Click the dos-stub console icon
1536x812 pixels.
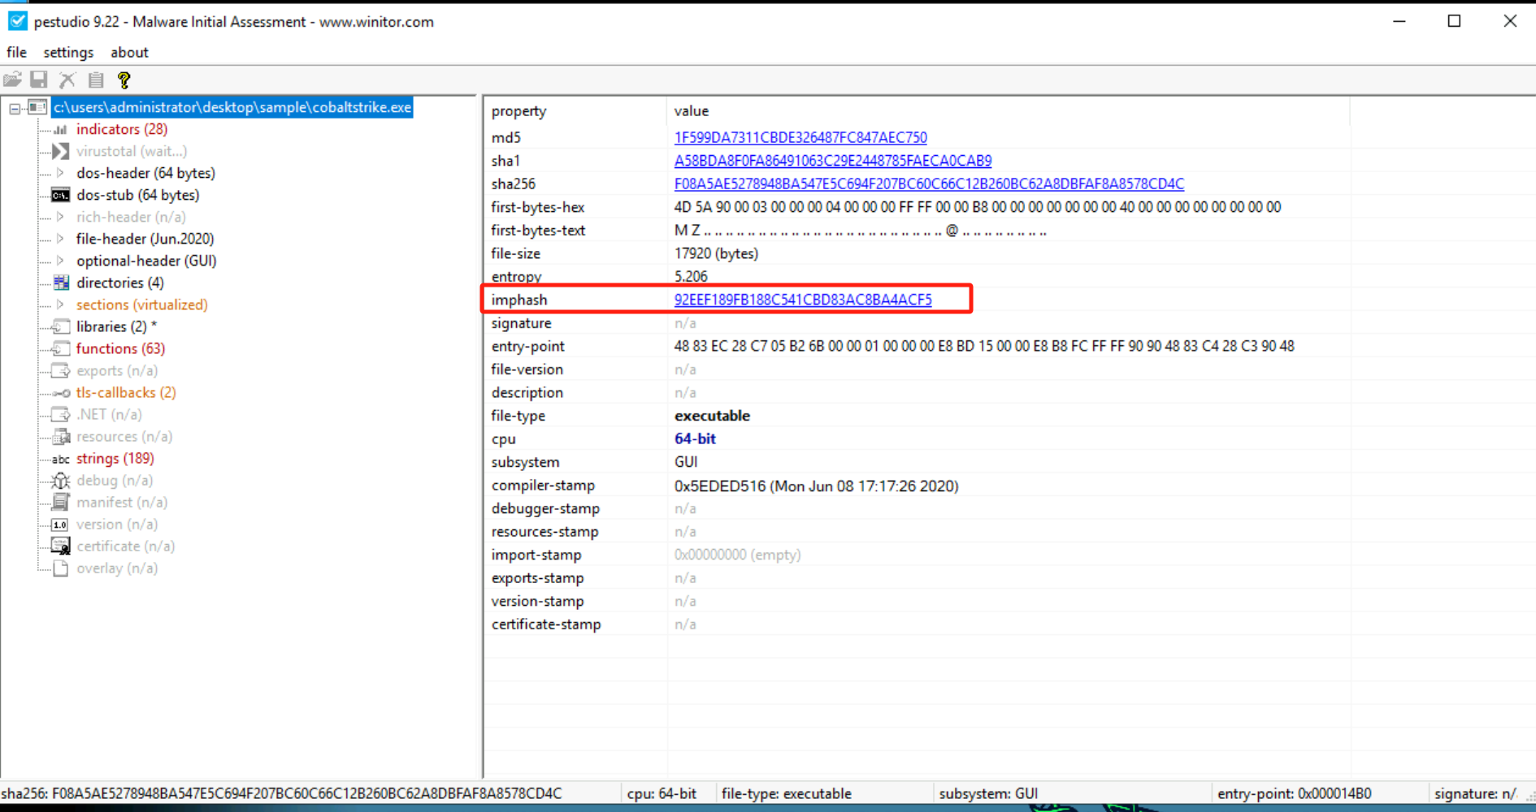(x=61, y=195)
